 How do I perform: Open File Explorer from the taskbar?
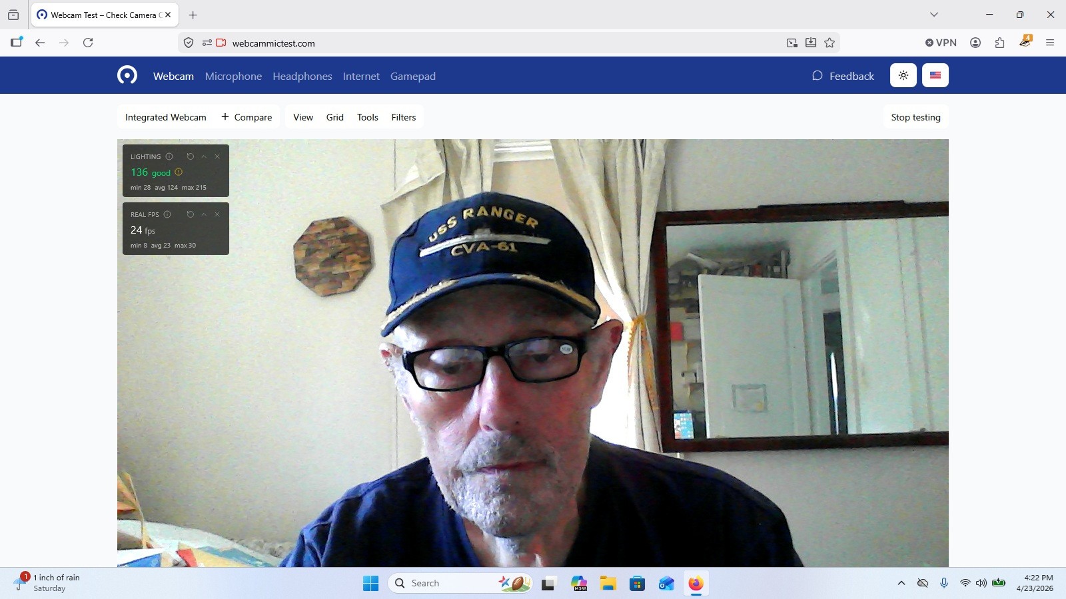608,584
